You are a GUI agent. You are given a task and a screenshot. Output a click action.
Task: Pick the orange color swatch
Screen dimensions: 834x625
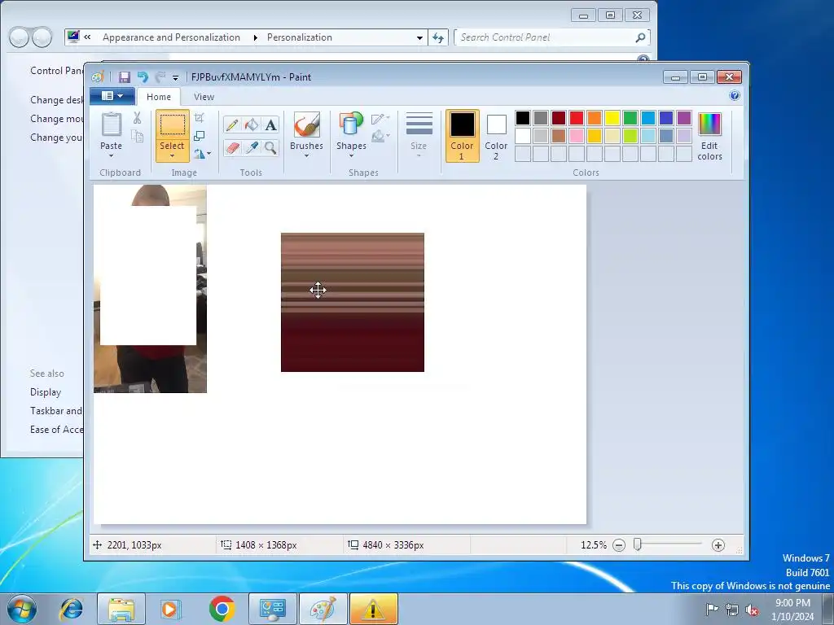(594, 117)
